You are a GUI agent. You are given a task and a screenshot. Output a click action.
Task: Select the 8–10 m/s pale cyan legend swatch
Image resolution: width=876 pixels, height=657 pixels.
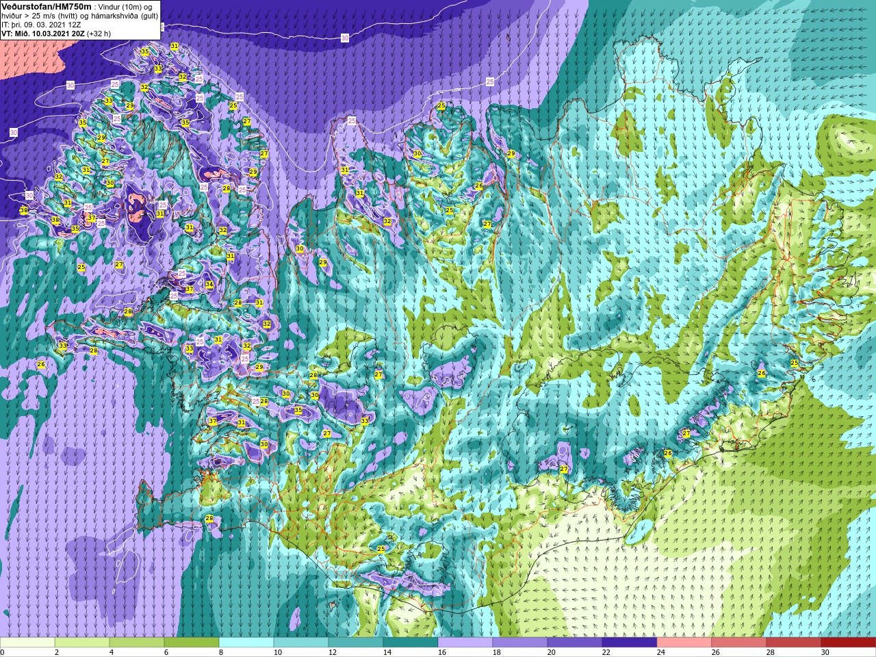pyautogui.click(x=246, y=643)
